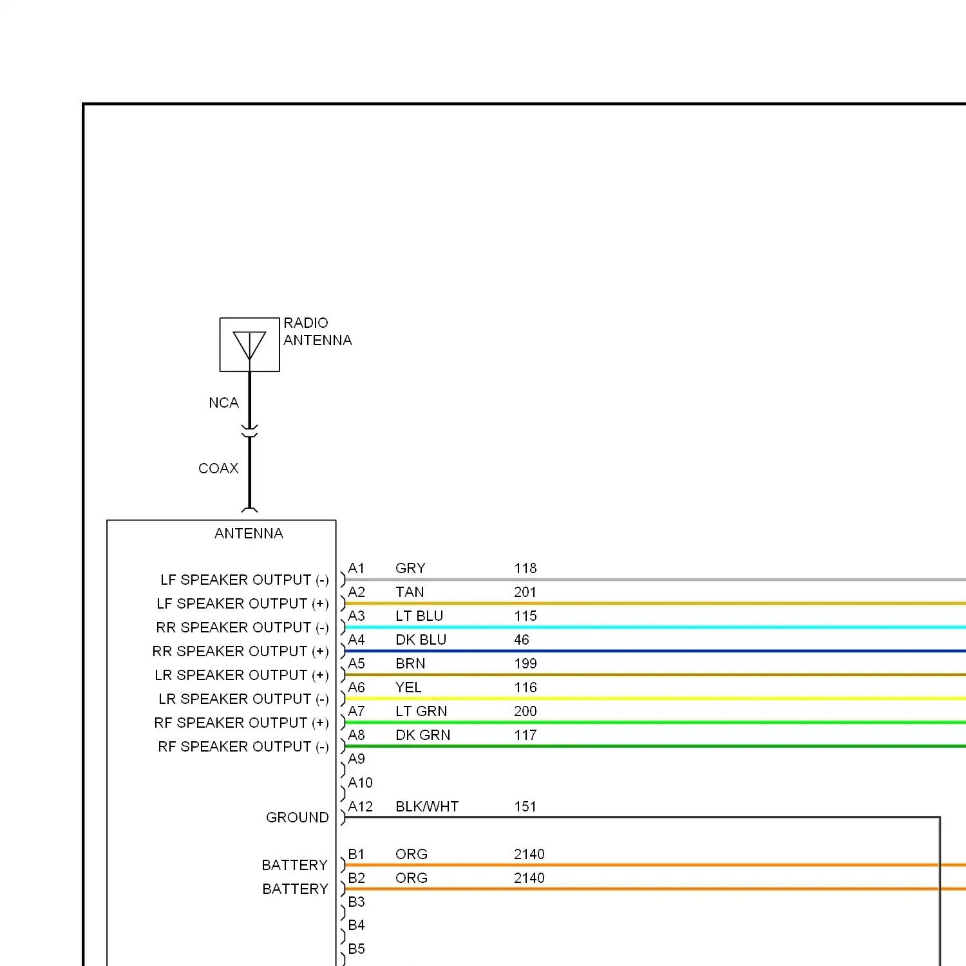966x966 pixels.
Task: Click pin label A12
Action: [361, 807]
